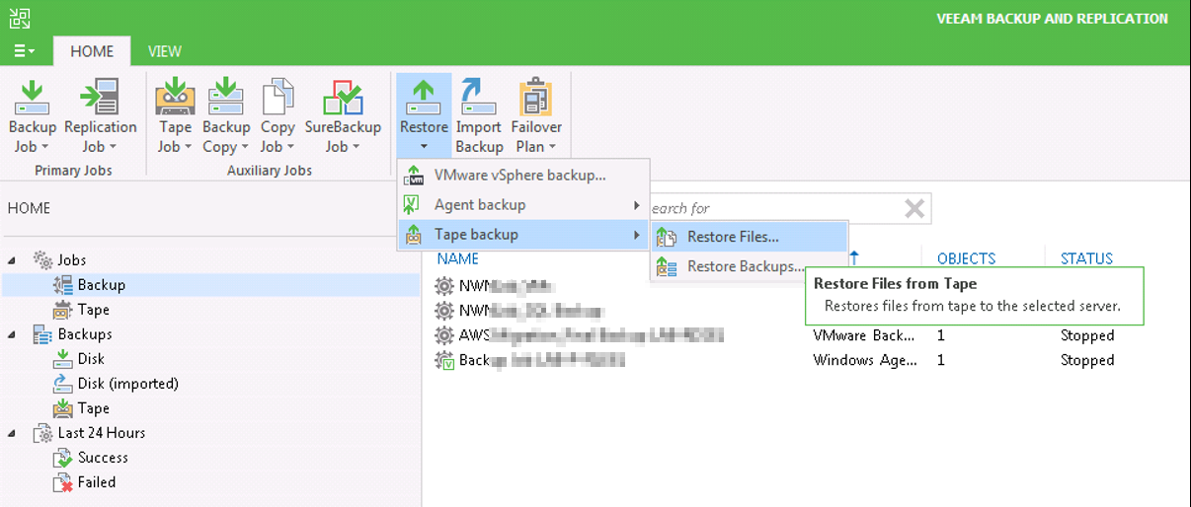Collapse the Backups tree node
This screenshot has height=507, width=1191.
pyautogui.click(x=12, y=334)
